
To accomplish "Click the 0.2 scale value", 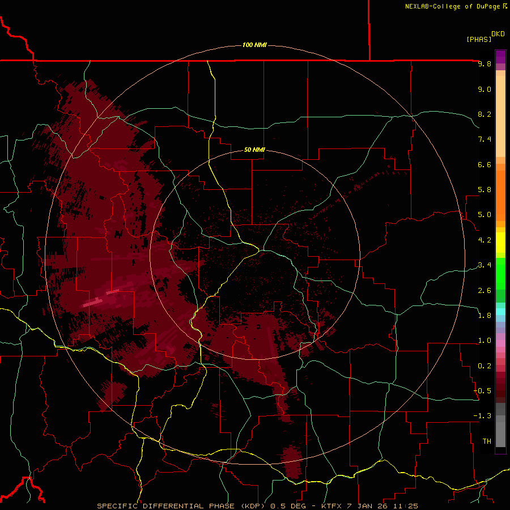I will pos(484,366).
